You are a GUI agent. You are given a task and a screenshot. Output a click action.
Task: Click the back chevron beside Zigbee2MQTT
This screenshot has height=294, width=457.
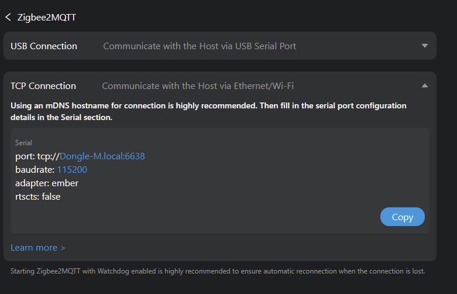[x=8, y=18]
